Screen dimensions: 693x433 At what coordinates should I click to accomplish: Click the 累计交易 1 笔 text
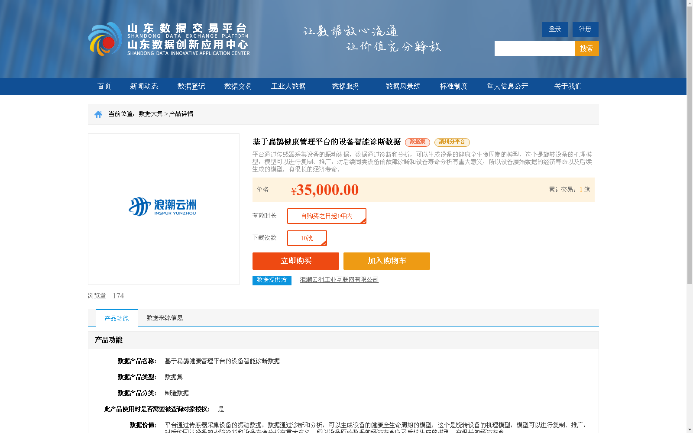569,190
